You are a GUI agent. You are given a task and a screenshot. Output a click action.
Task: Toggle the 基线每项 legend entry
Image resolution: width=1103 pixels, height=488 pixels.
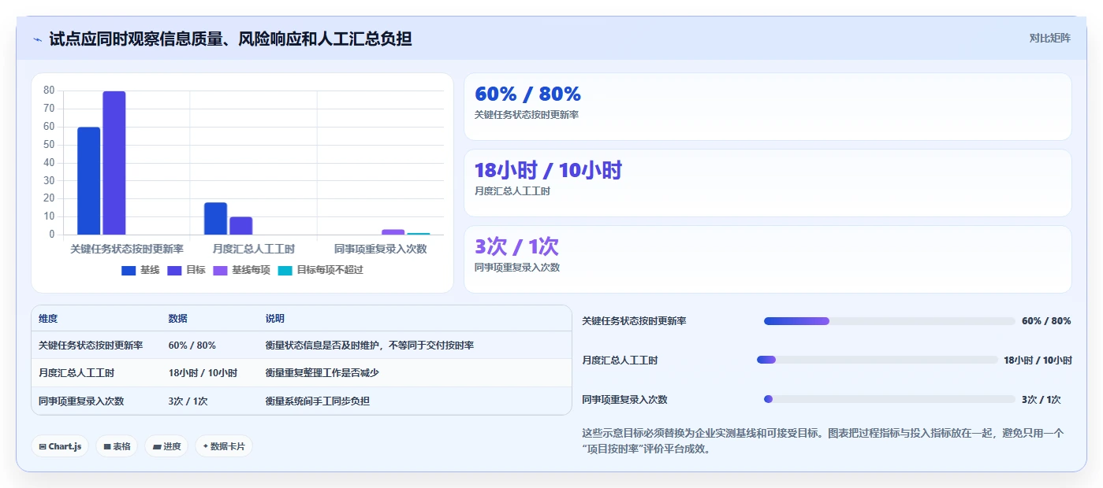[x=241, y=270]
